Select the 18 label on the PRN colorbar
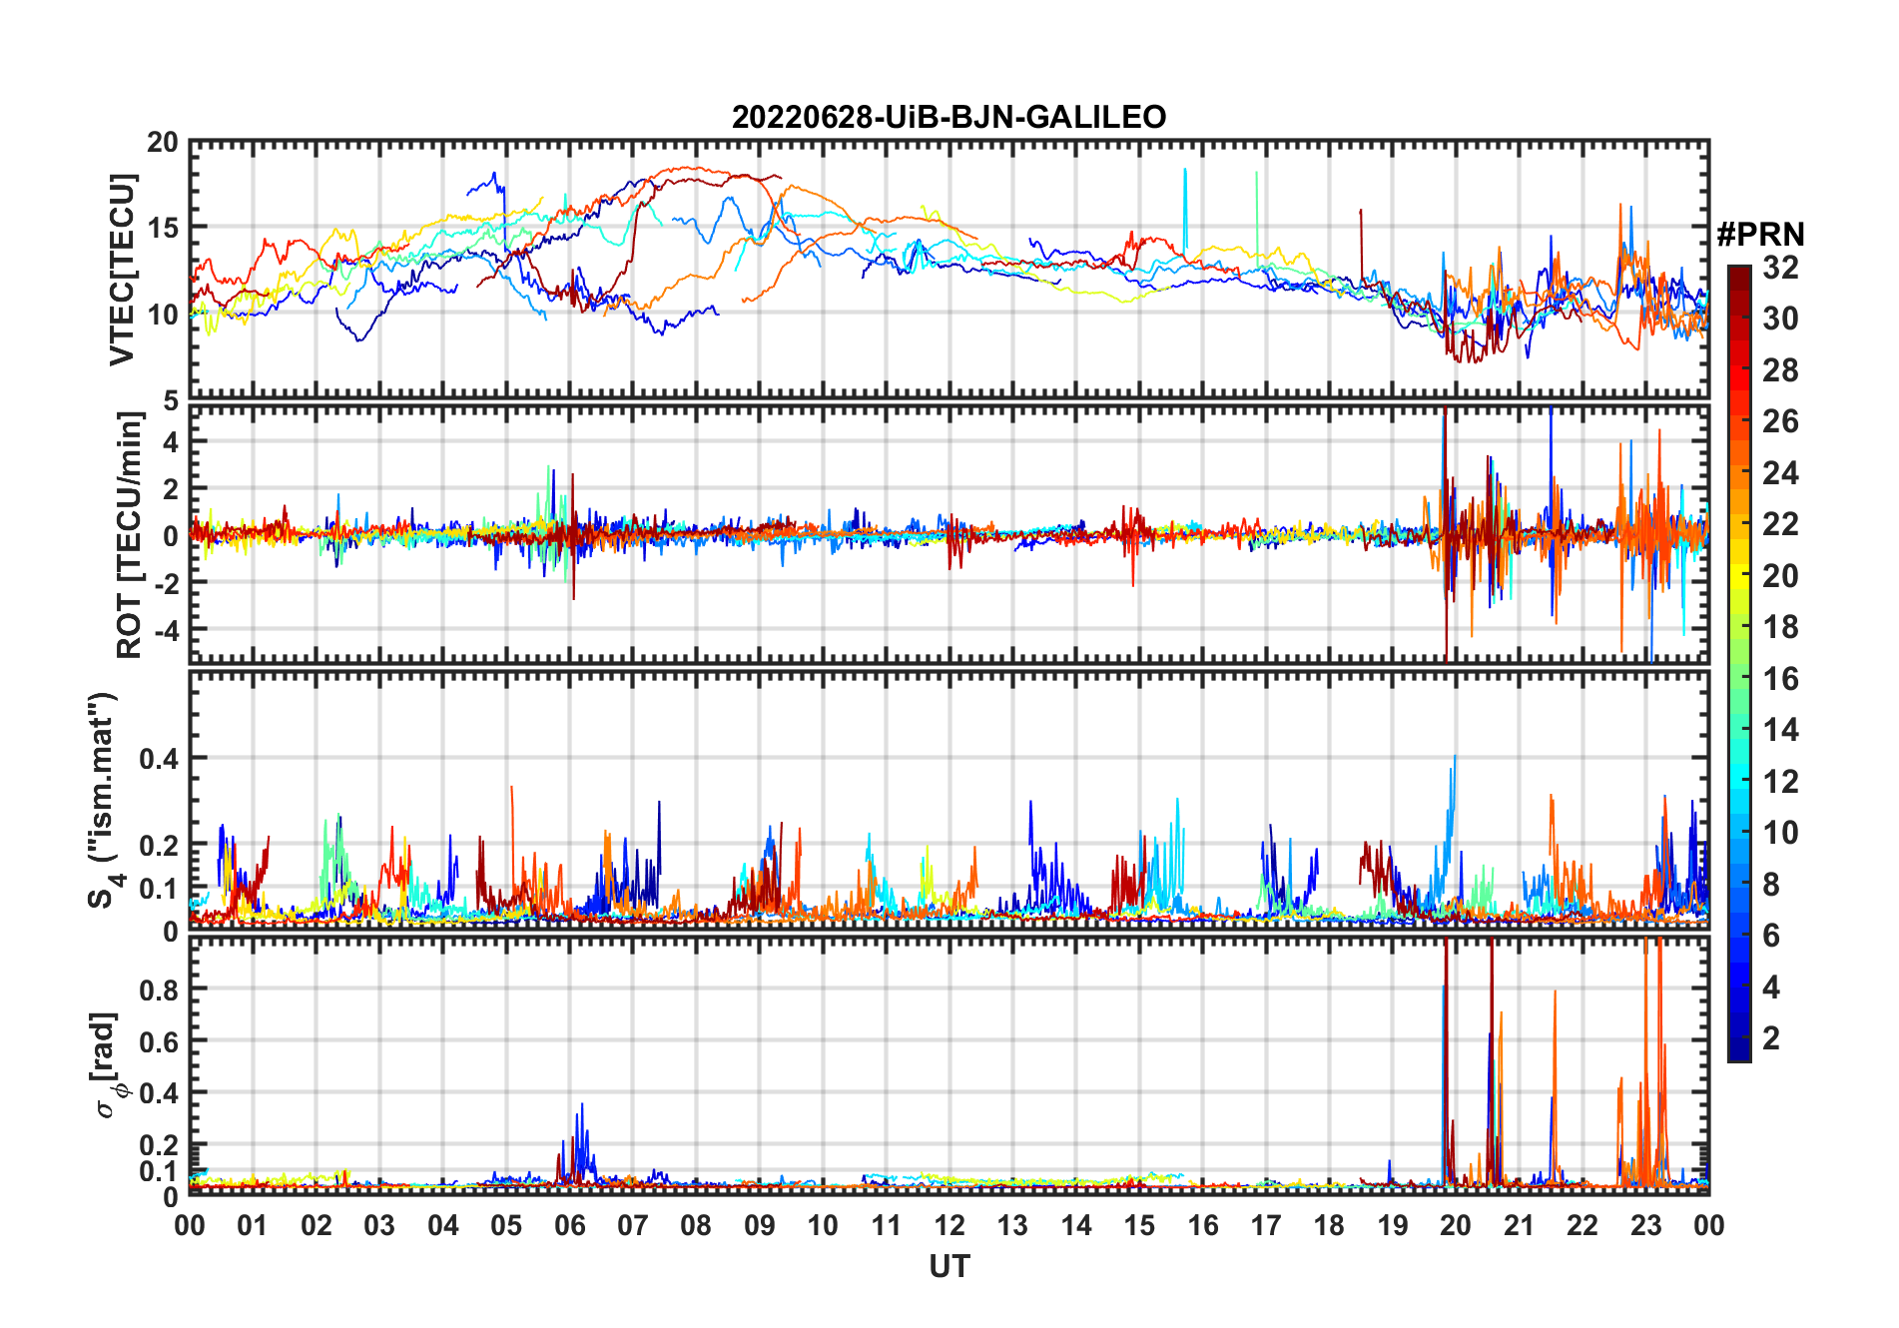Image resolution: width=1899 pixels, height=1328 pixels. 1780,627
